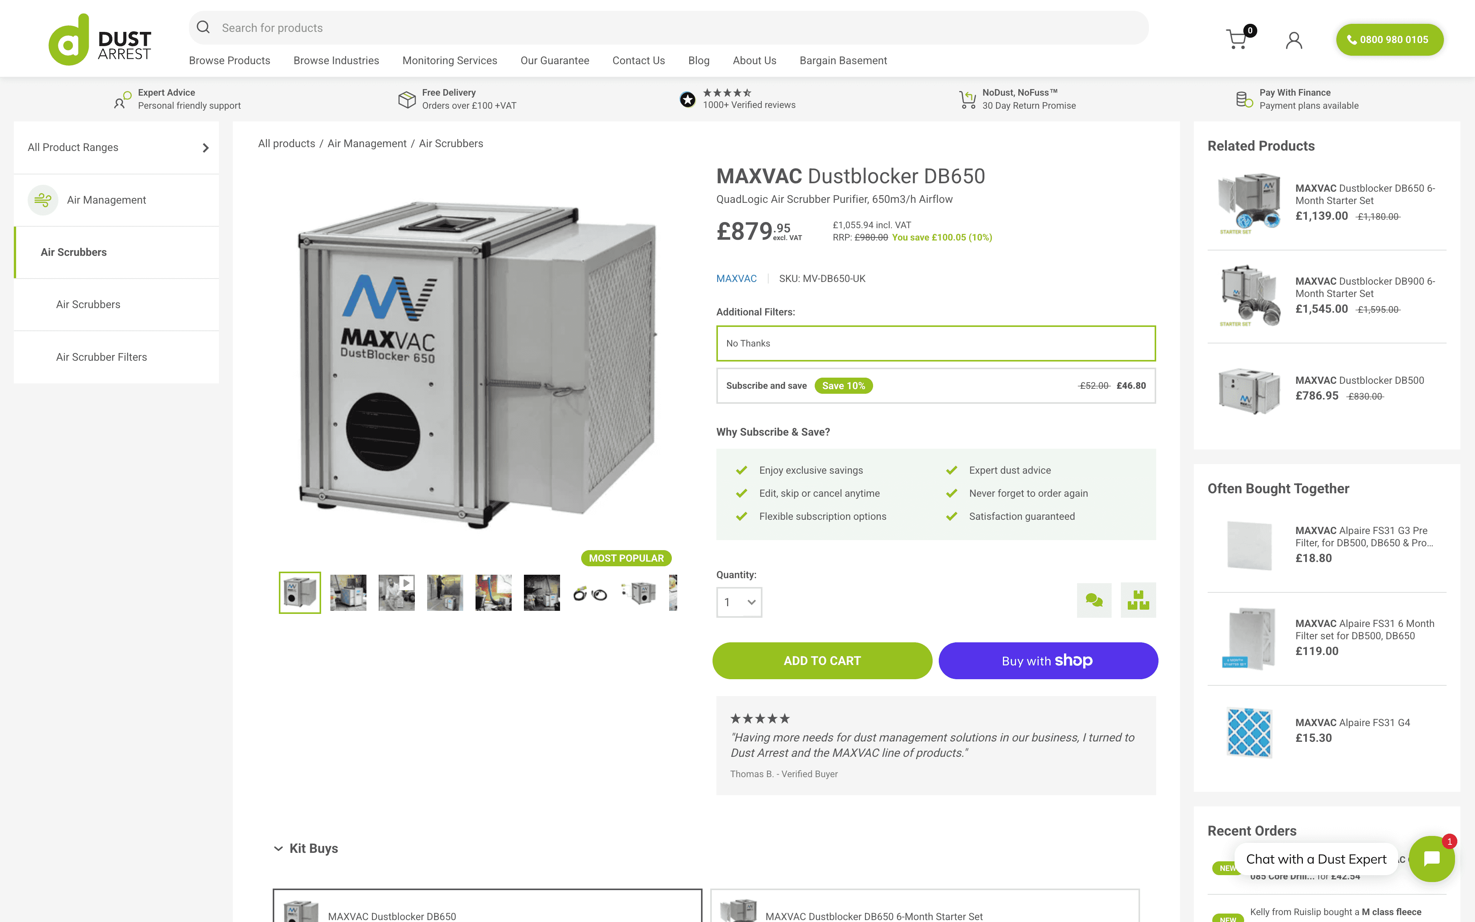Click in the product search field
The height and width of the screenshot is (922, 1475).
pyautogui.click(x=670, y=28)
